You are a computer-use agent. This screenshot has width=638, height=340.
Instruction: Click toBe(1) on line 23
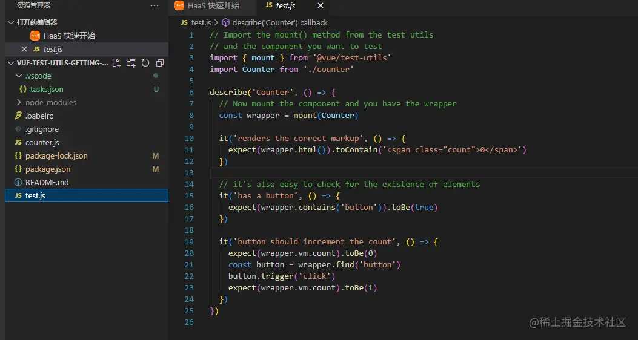click(x=361, y=288)
